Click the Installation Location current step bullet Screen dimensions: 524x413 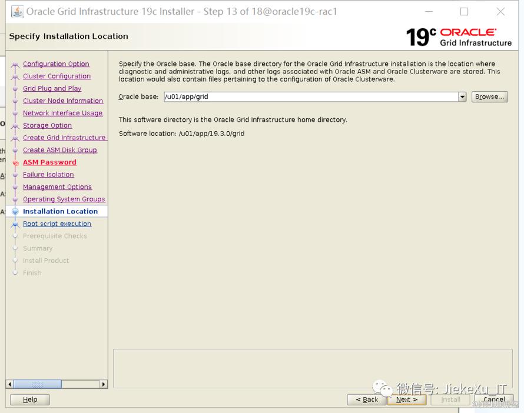pos(15,212)
